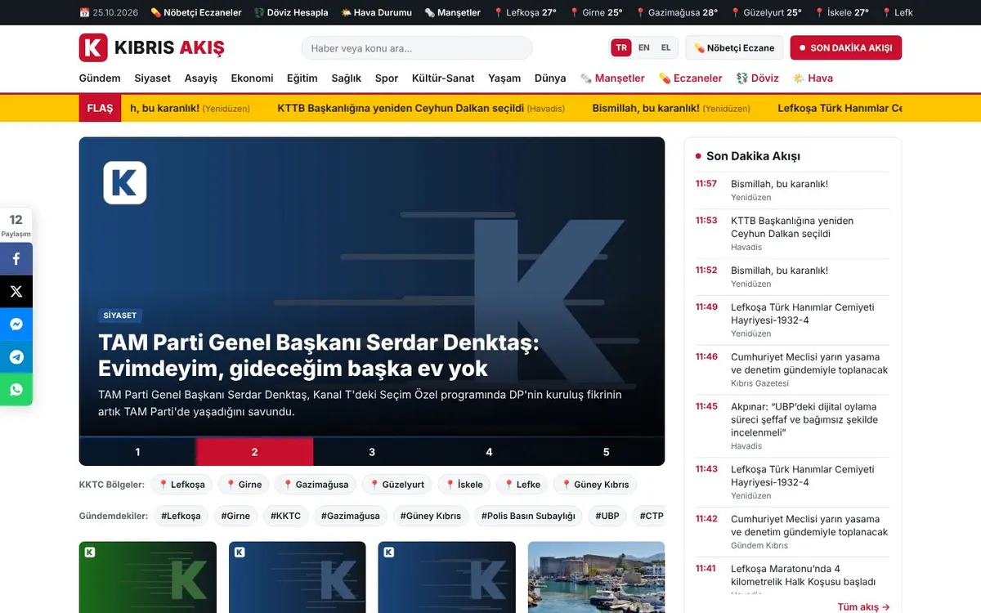Switch language to EN
Screen dimensions: 981x613
(x=644, y=47)
